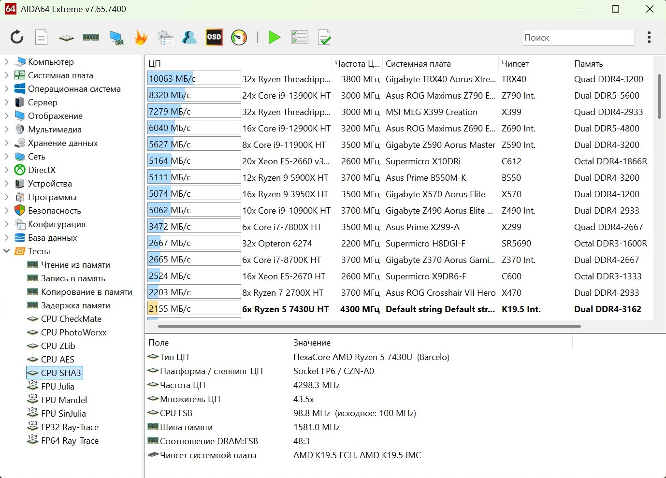666x478 pixels.
Task: Click the horizontal scrollbar of results table
Action: point(369,327)
